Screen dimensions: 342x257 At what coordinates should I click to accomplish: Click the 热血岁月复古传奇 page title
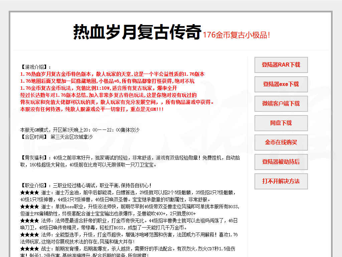coord(137,32)
